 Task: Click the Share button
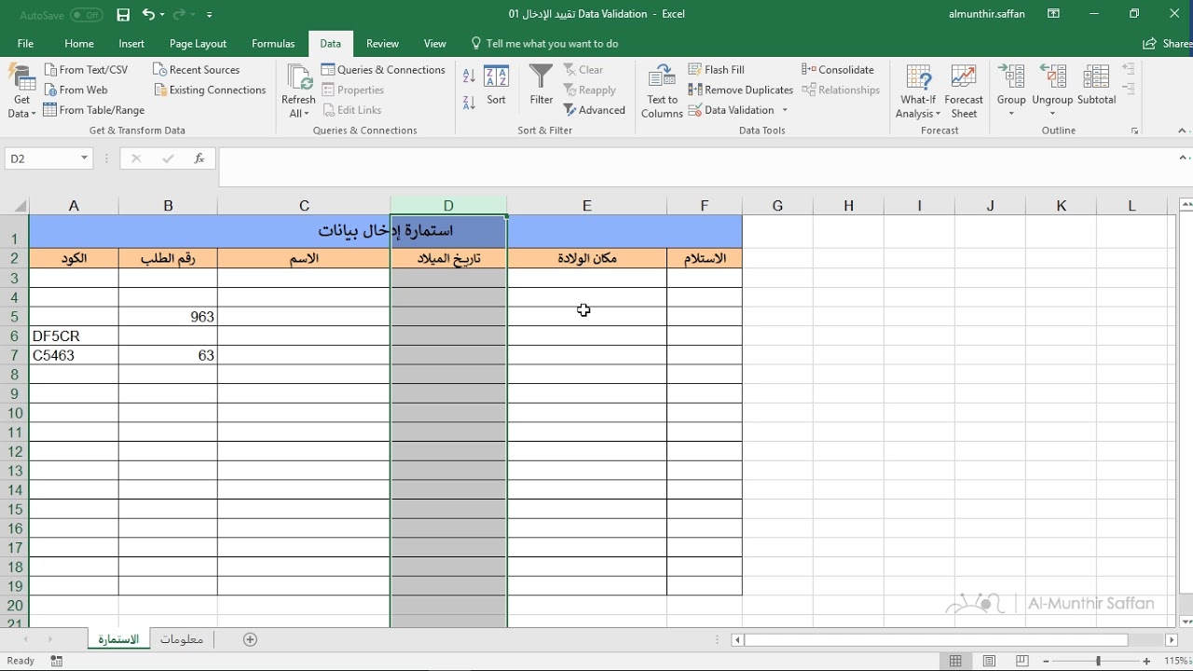coord(1168,44)
